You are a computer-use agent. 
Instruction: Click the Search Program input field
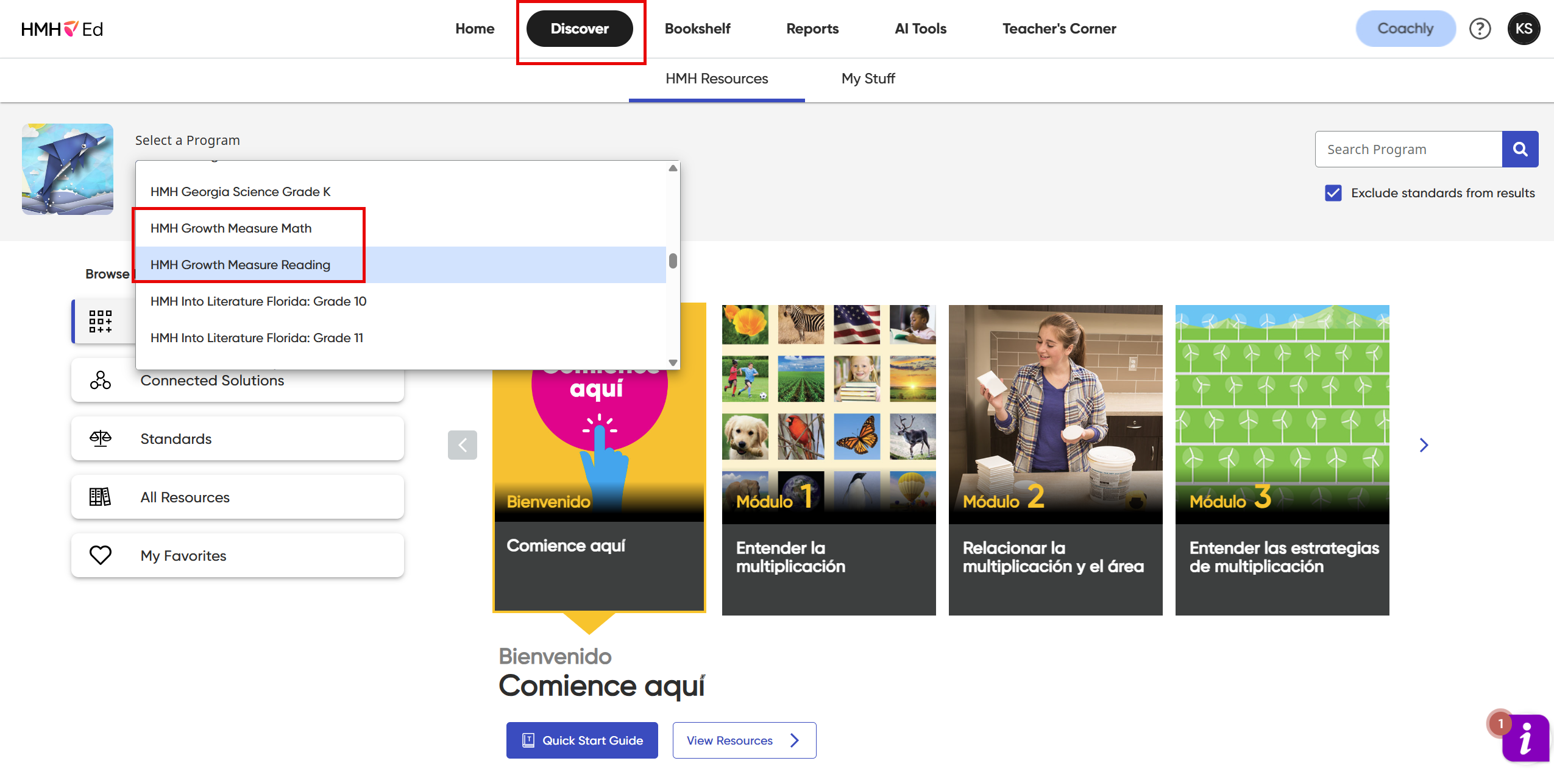click(1408, 149)
